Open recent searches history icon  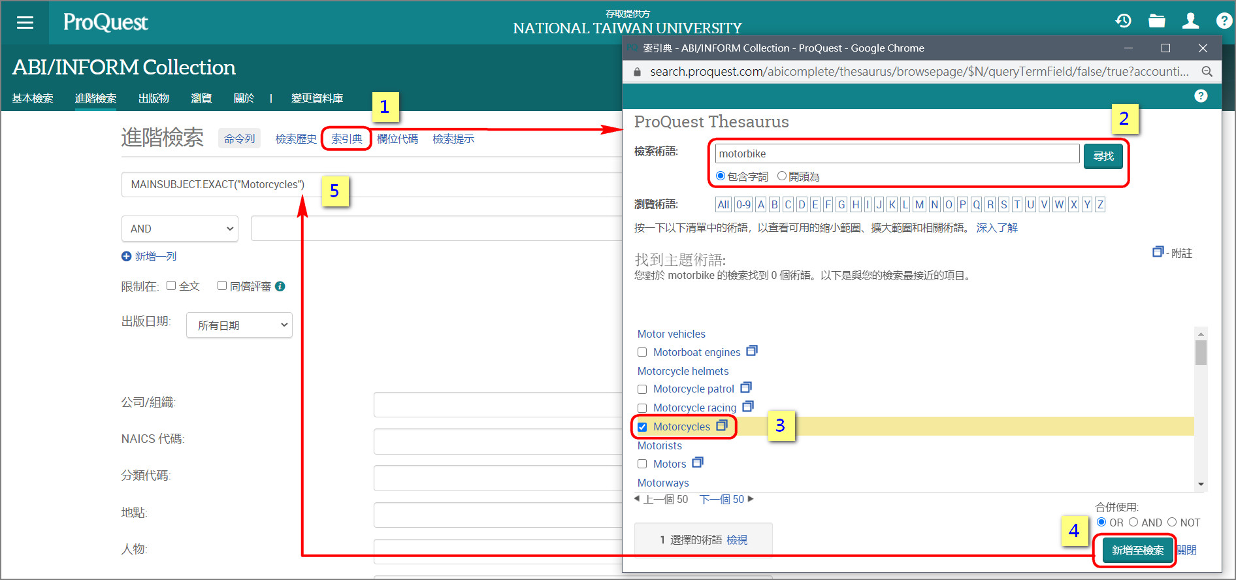click(1123, 21)
